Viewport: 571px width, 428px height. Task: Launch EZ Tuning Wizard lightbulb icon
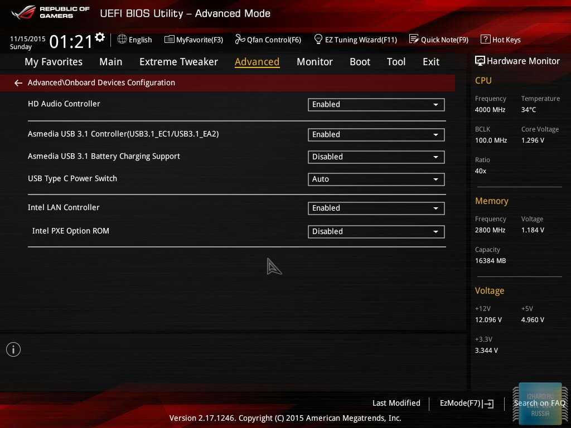click(318, 40)
